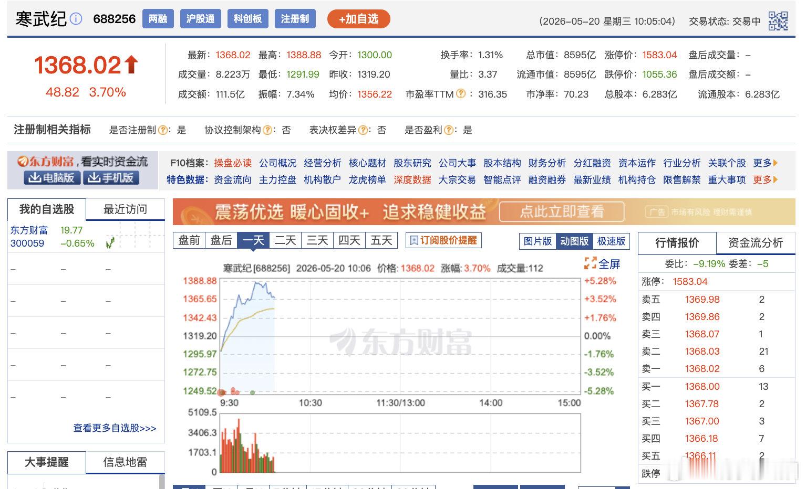Open the 深度数据 link
806x489 pixels.
[412, 180]
